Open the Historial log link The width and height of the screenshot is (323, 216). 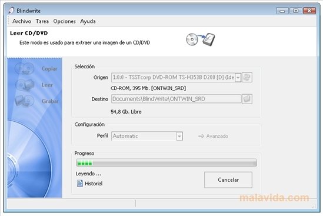pyautogui.click(x=94, y=184)
